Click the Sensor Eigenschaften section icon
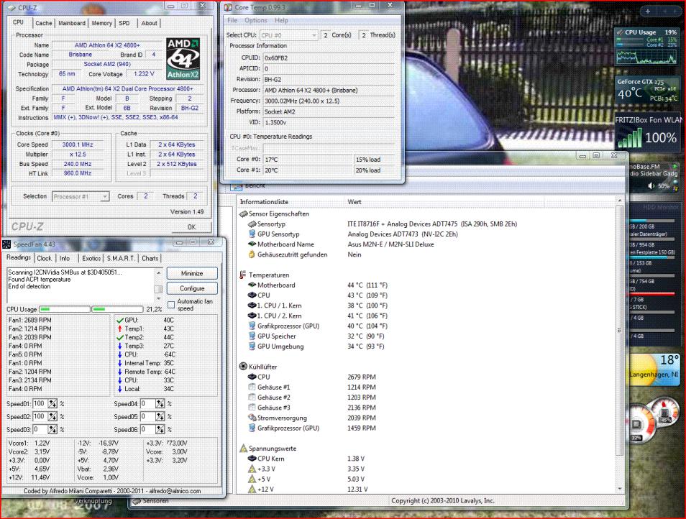 click(243, 213)
